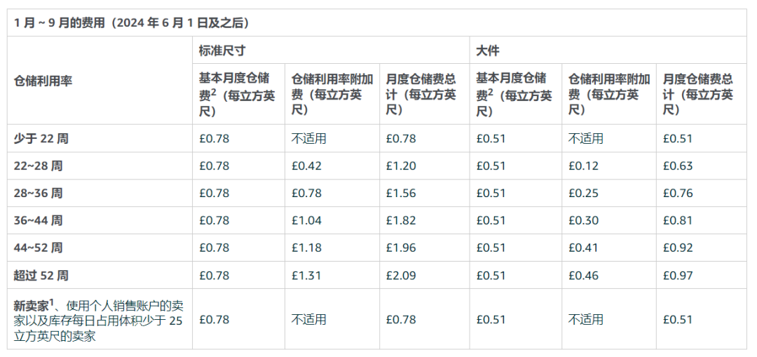Click the 28~36 周 row label
Screen dimensions: 757x357
pos(39,194)
